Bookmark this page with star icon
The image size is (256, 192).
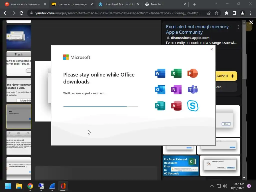coord(216,13)
